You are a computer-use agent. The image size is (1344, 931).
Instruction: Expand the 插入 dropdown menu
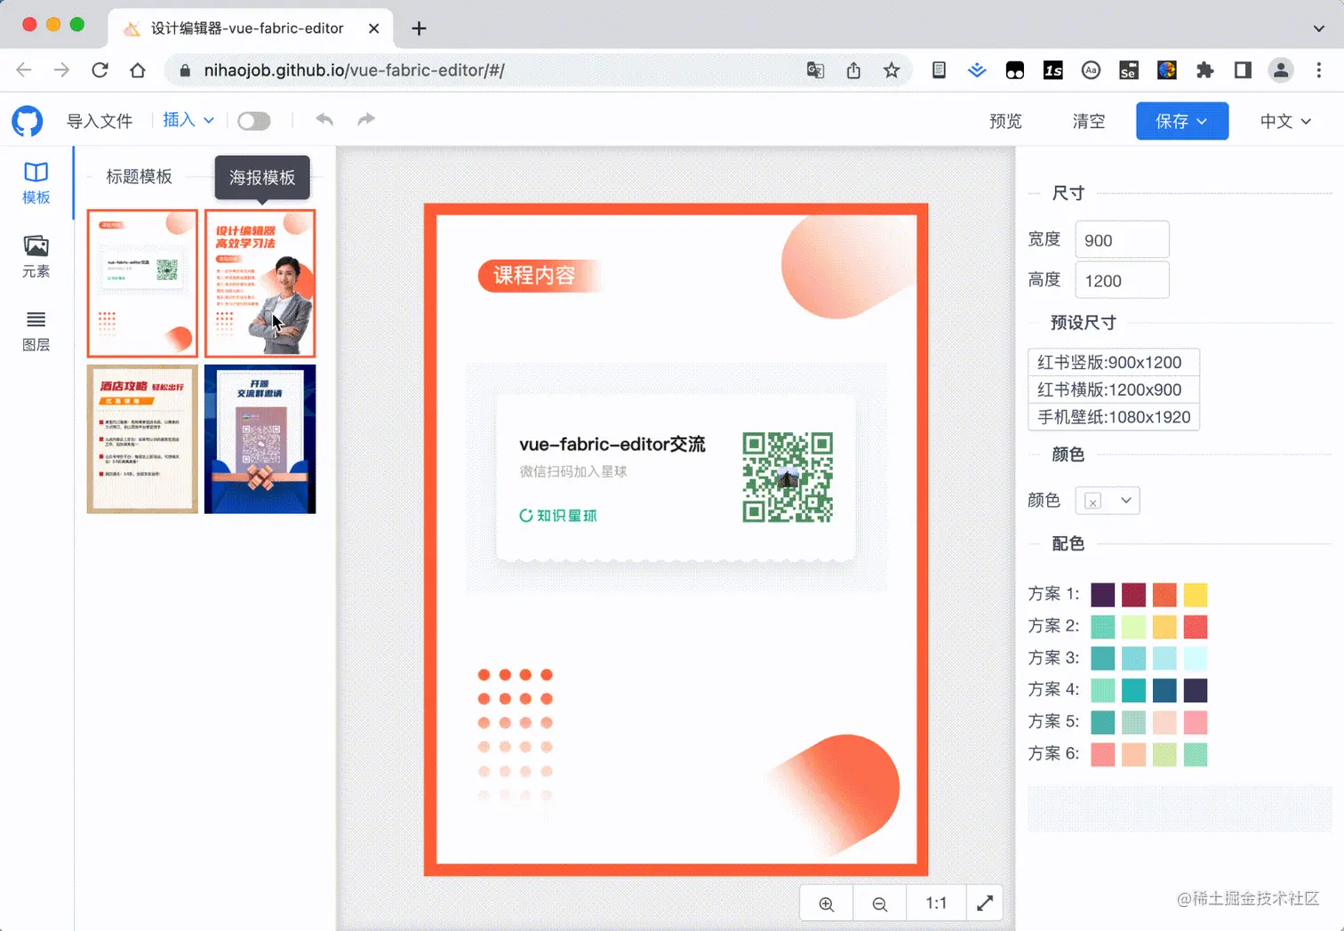(x=188, y=120)
